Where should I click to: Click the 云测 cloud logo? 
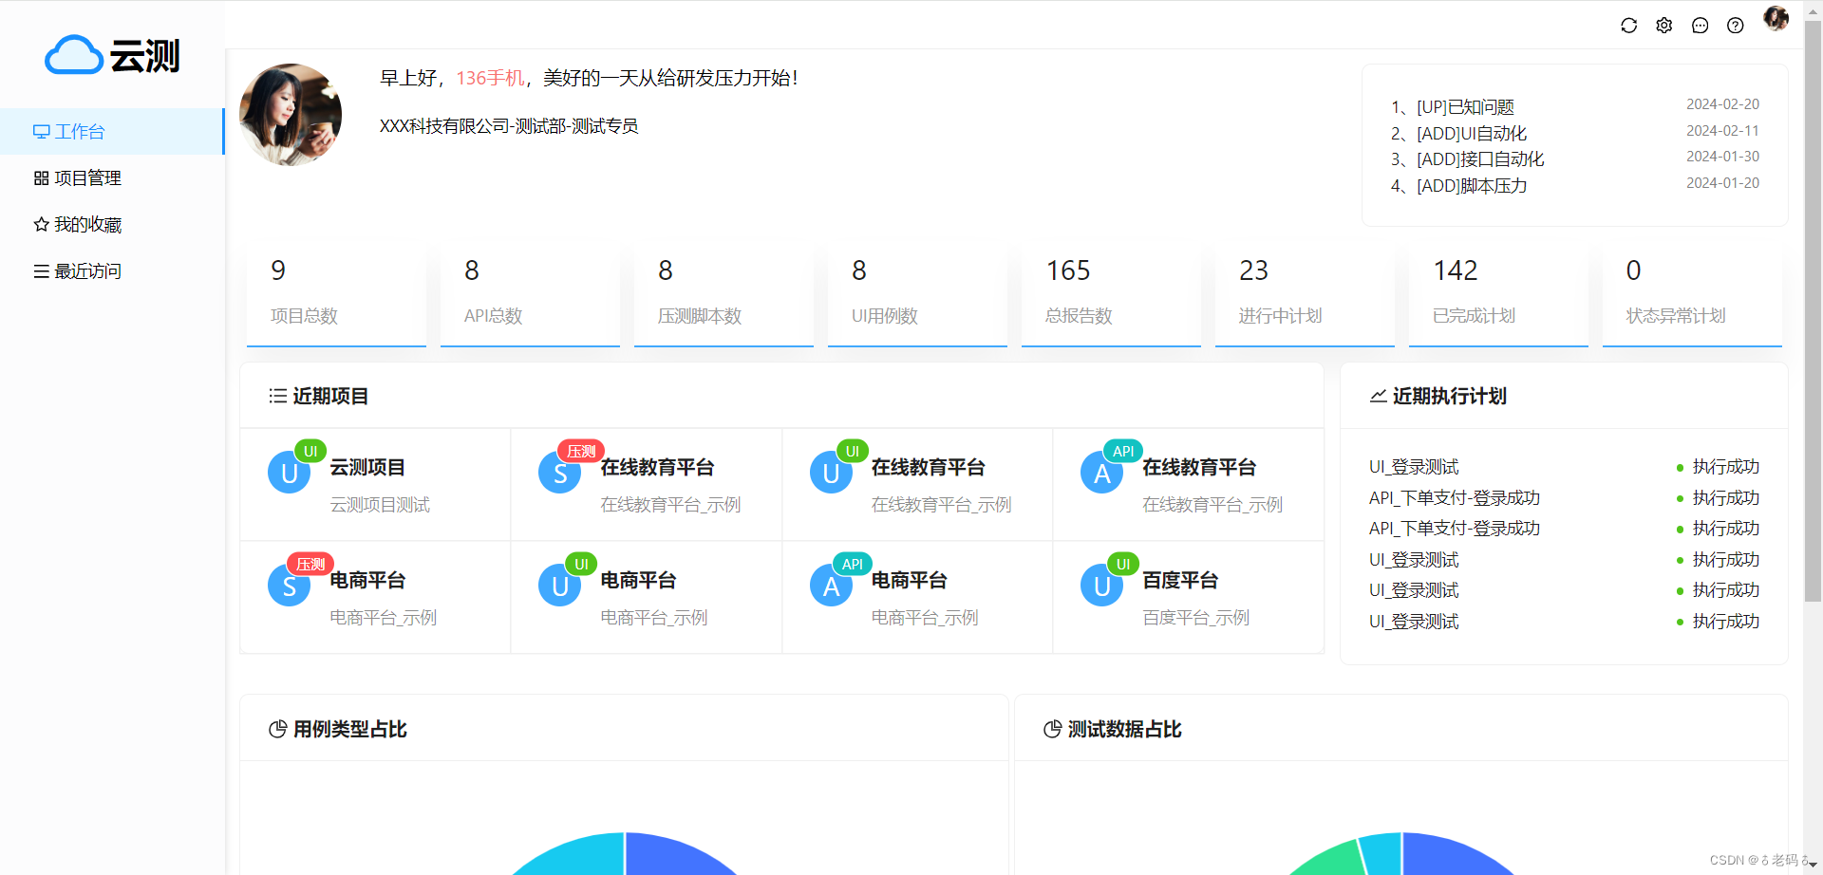[x=112, y=55]
